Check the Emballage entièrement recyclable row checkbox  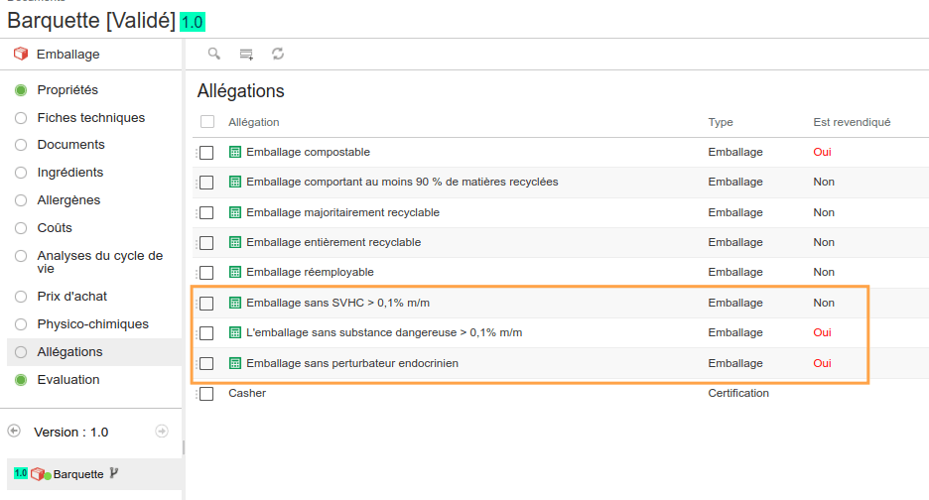point(206,243)
